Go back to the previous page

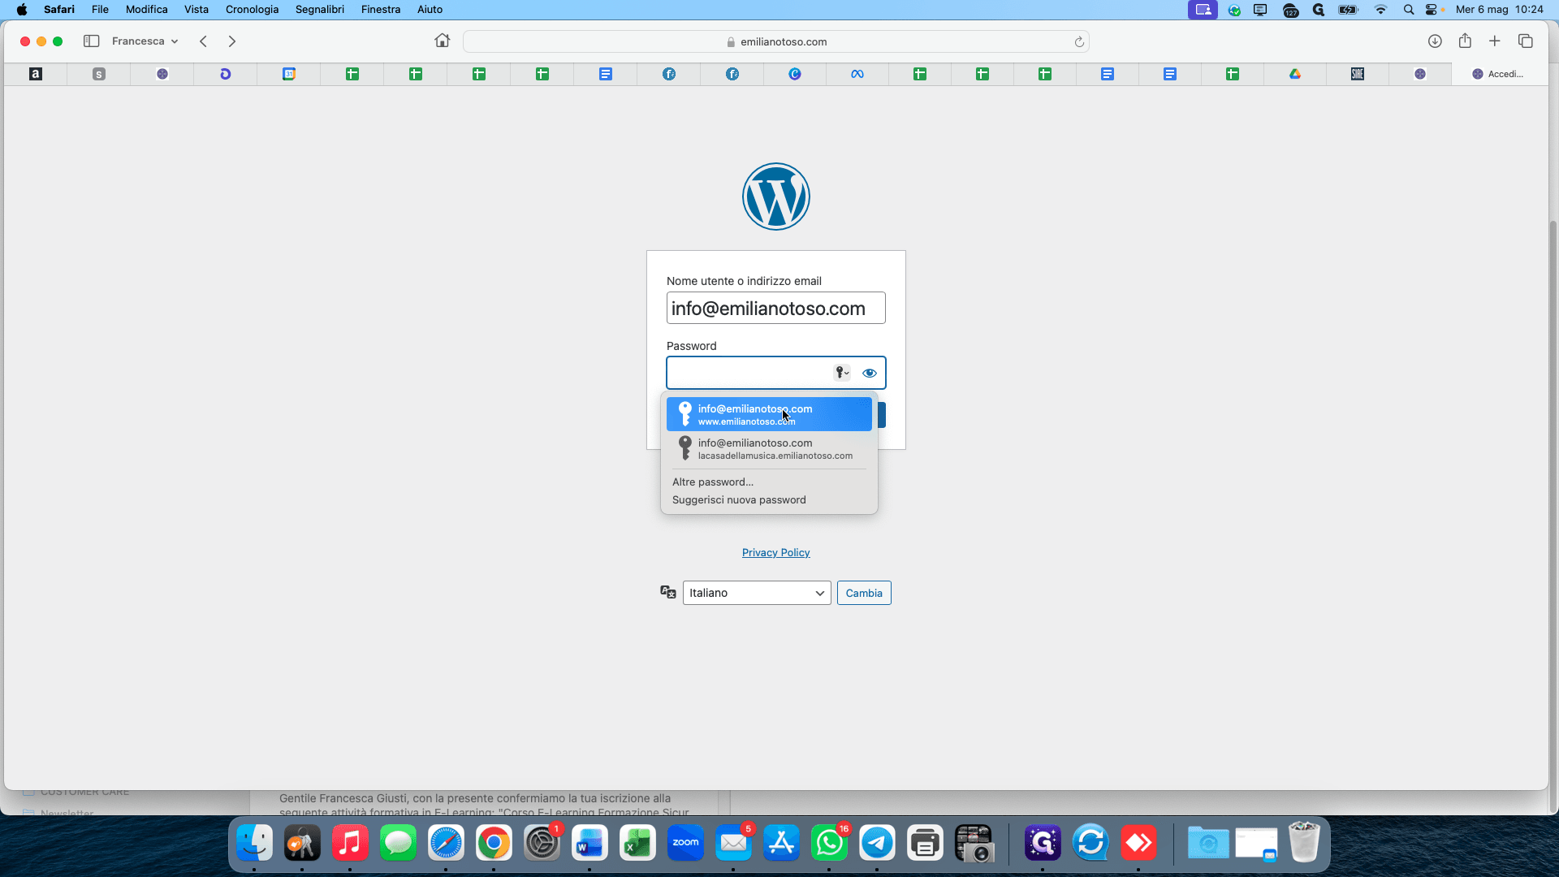coord(203,41)
